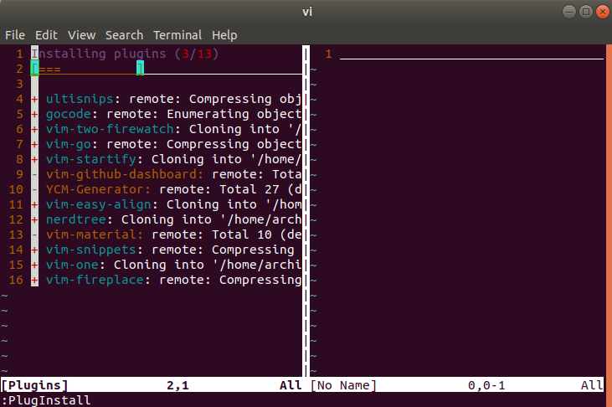Click the plus marker beside vim-snippets
The height and width of the screenshot is (407, 612).
coord(34,250)
